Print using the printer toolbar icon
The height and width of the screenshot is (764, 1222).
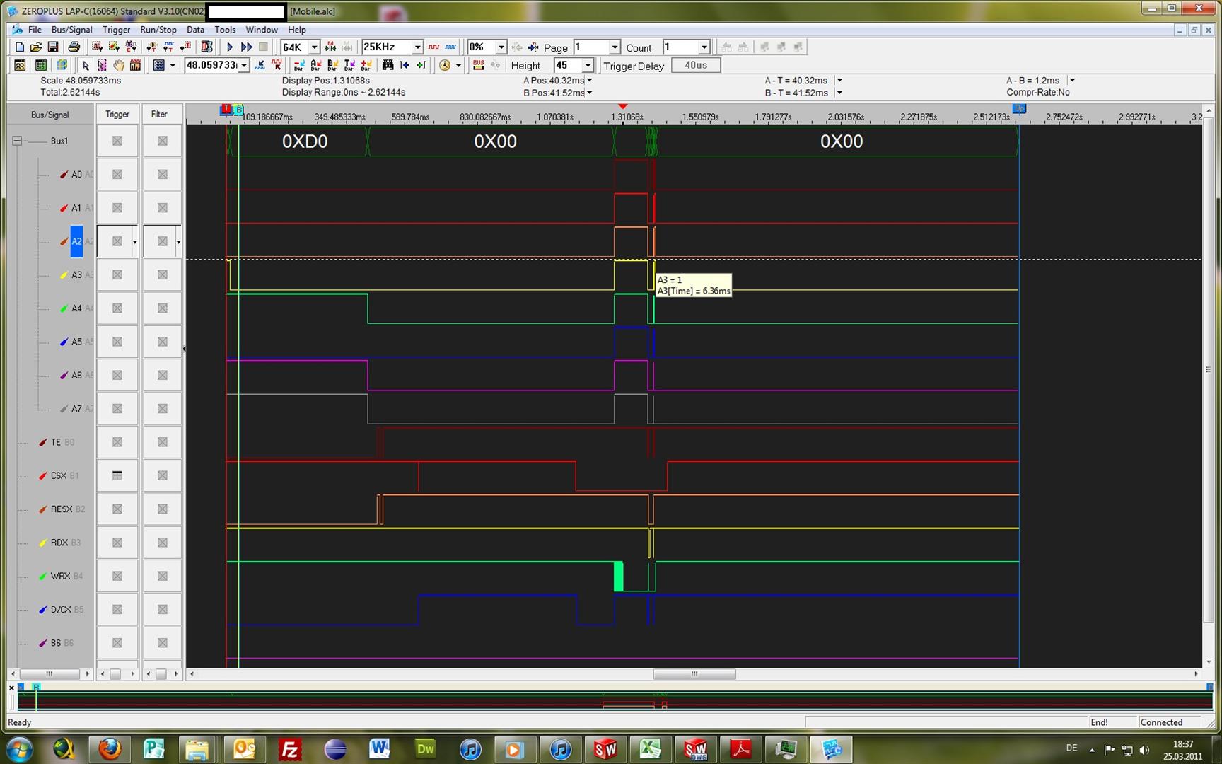(74, 47)
